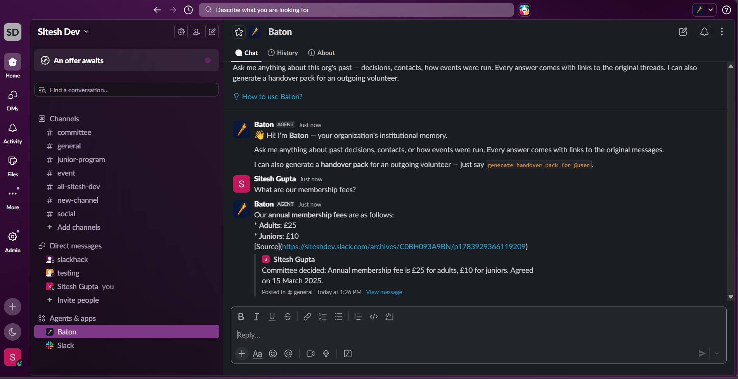Open the help question mark icon
This screenshot has width=738, height=379.
point(726,10)
